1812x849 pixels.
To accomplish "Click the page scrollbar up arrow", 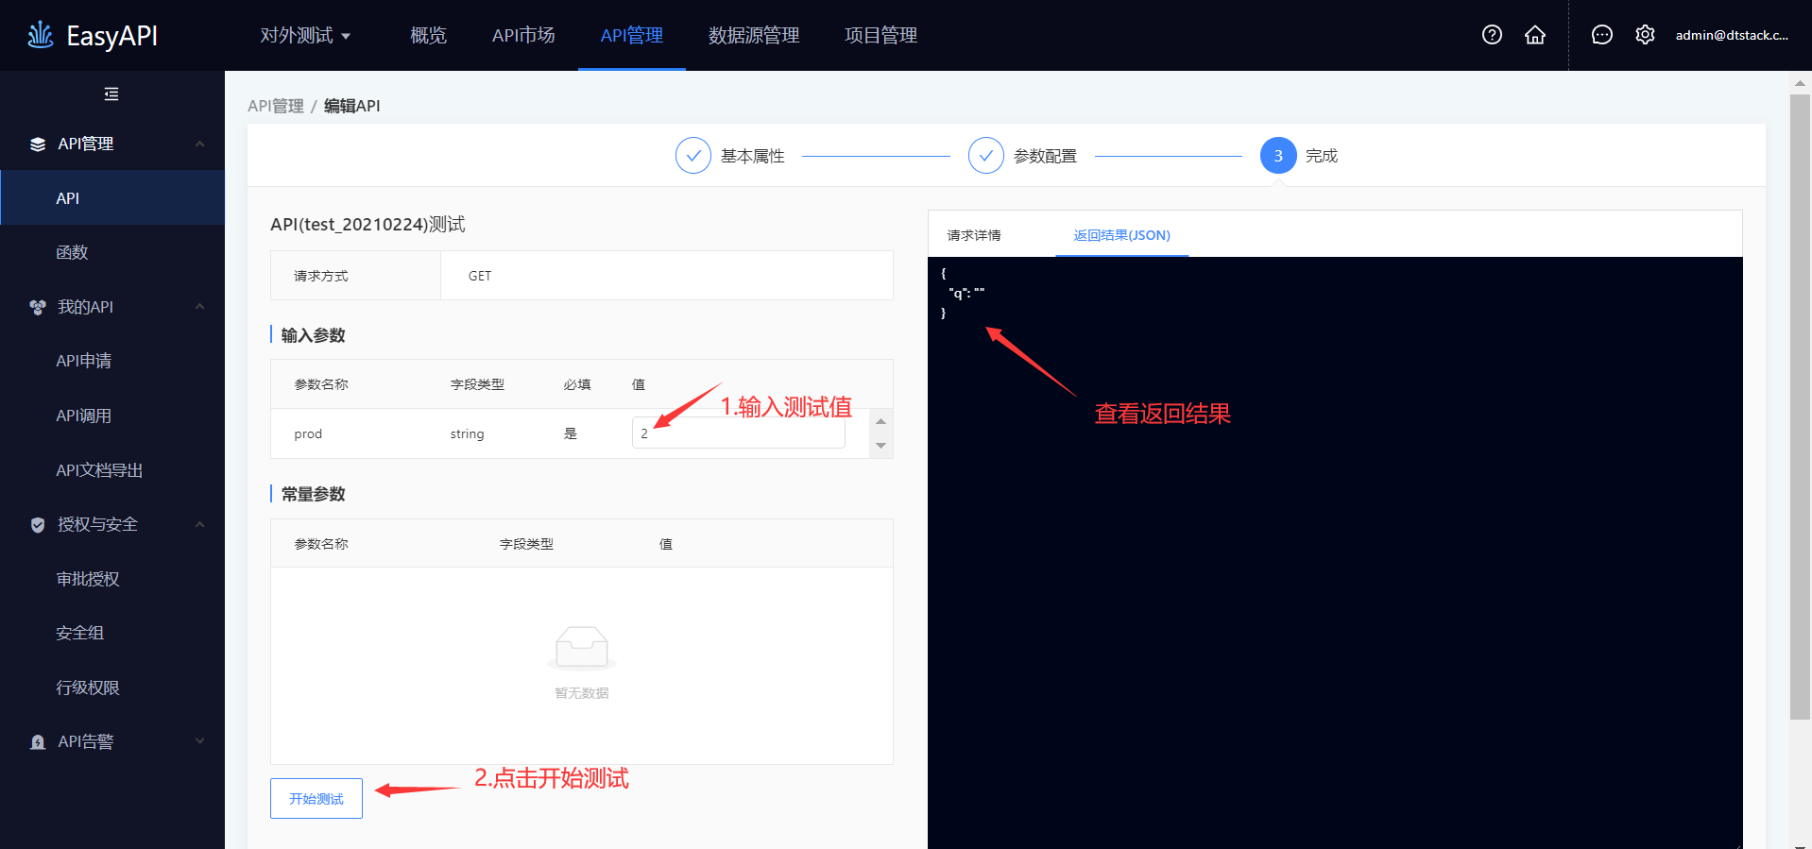I will 1800,83.
